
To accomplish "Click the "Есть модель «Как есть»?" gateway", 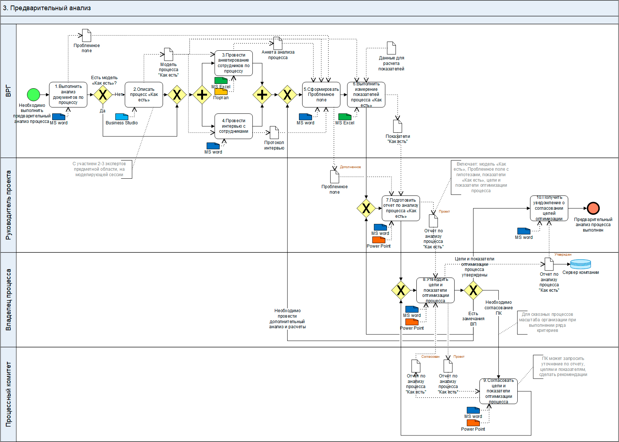I will (103, 95).
